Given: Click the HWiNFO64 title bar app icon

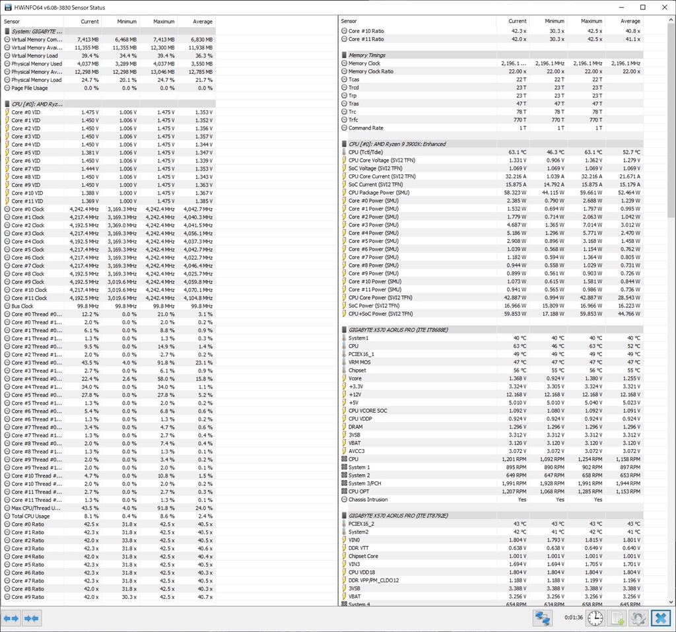Looking at the screenshot, I should click(7, 7).
